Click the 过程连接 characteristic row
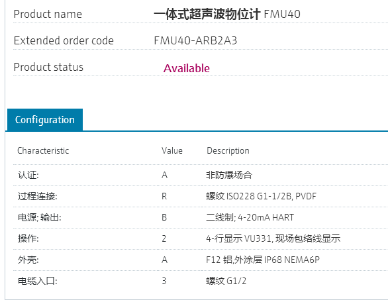Viewport: 388px width, 304px height. point(201,196)
